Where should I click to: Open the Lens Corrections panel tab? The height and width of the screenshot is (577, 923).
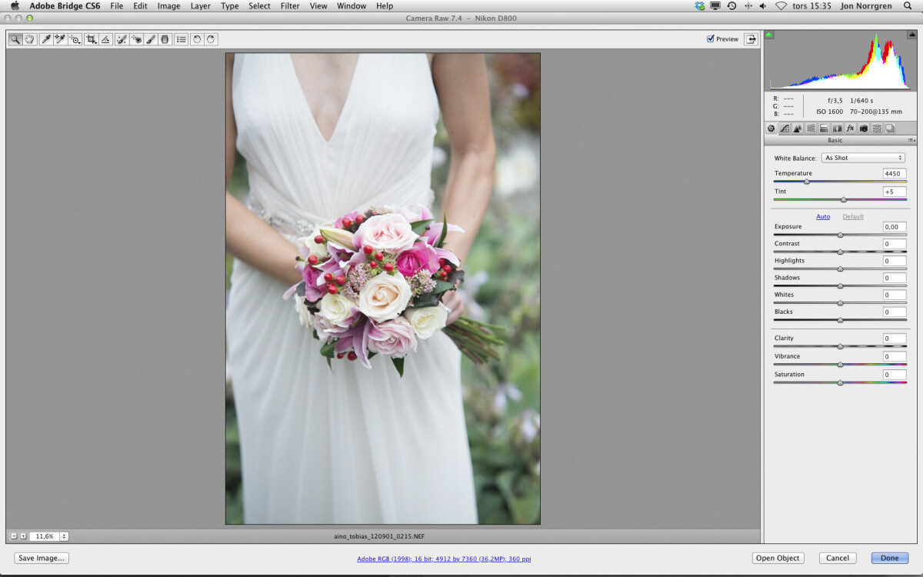tap(838, 128)
